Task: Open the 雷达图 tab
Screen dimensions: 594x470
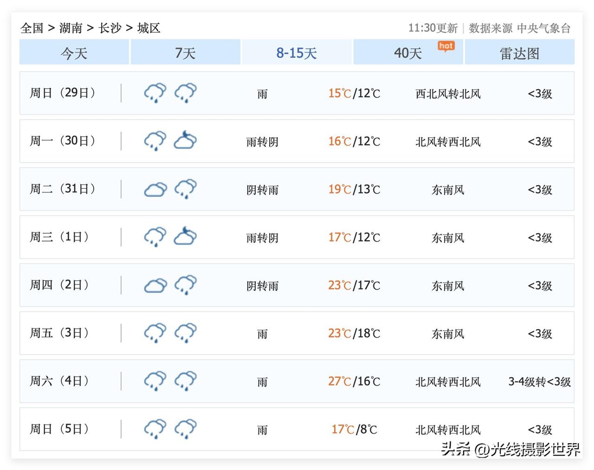Action: [x=519, y=52]
